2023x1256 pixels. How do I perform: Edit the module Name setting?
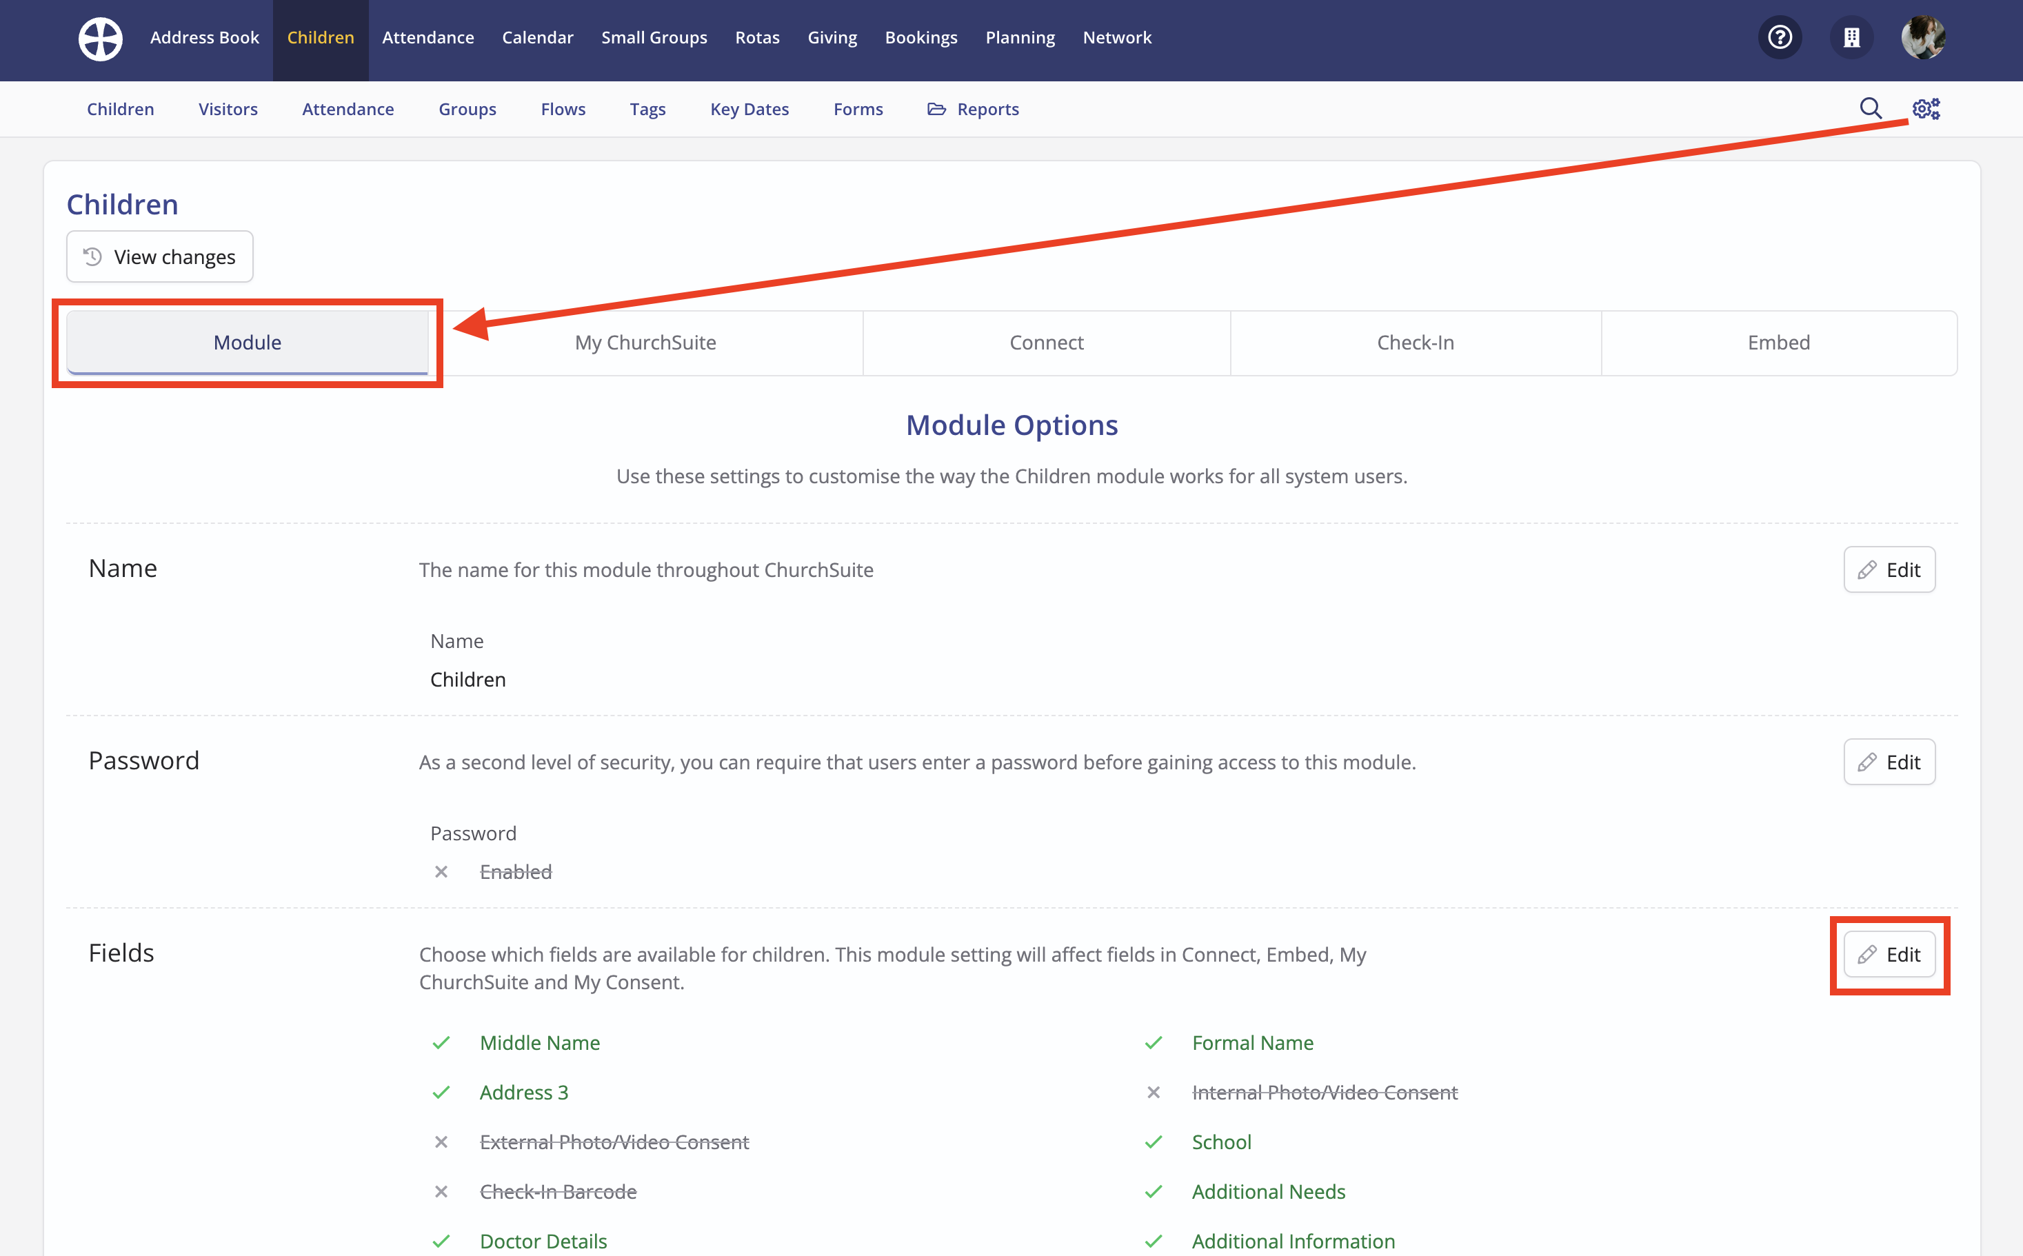[1889, 570]
